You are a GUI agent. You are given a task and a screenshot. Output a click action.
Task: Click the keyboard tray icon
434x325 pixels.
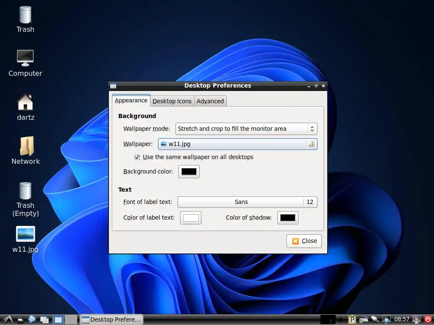click(364, 319)
